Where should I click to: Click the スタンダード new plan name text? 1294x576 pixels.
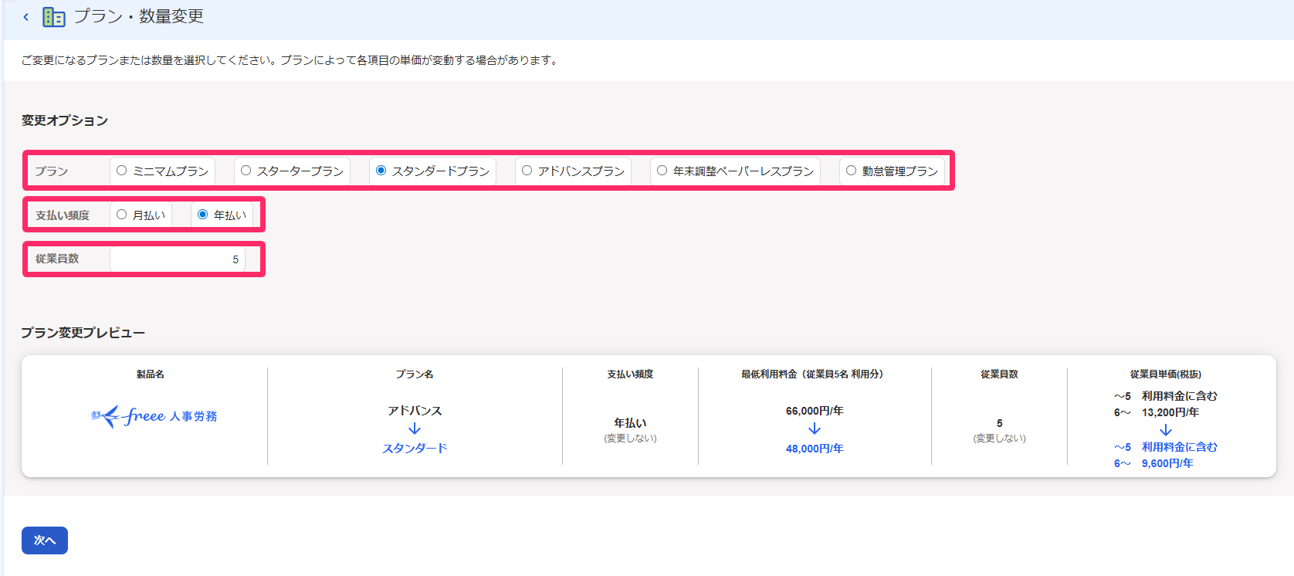(415, 449)
